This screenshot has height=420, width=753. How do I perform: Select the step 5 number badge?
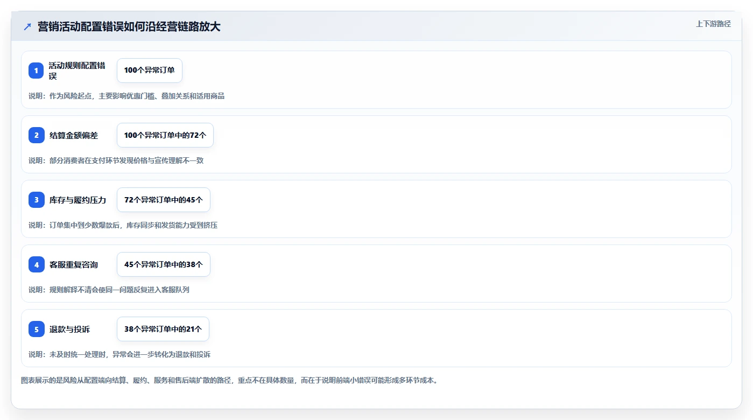[36, 329]
